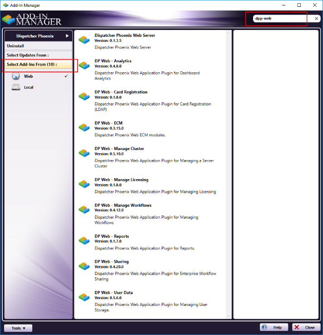Click the add-in list scrollbar up arrow
This screenshot has width=323, height=335.
pos(229,33)
